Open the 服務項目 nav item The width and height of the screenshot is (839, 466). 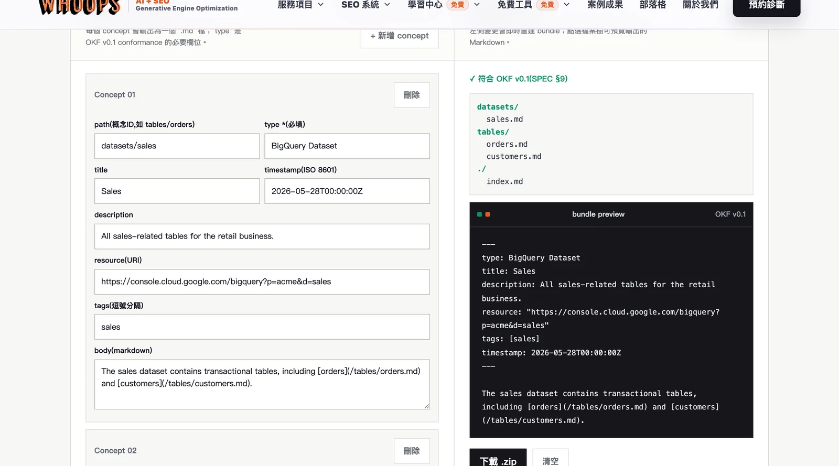pos(295,5)
